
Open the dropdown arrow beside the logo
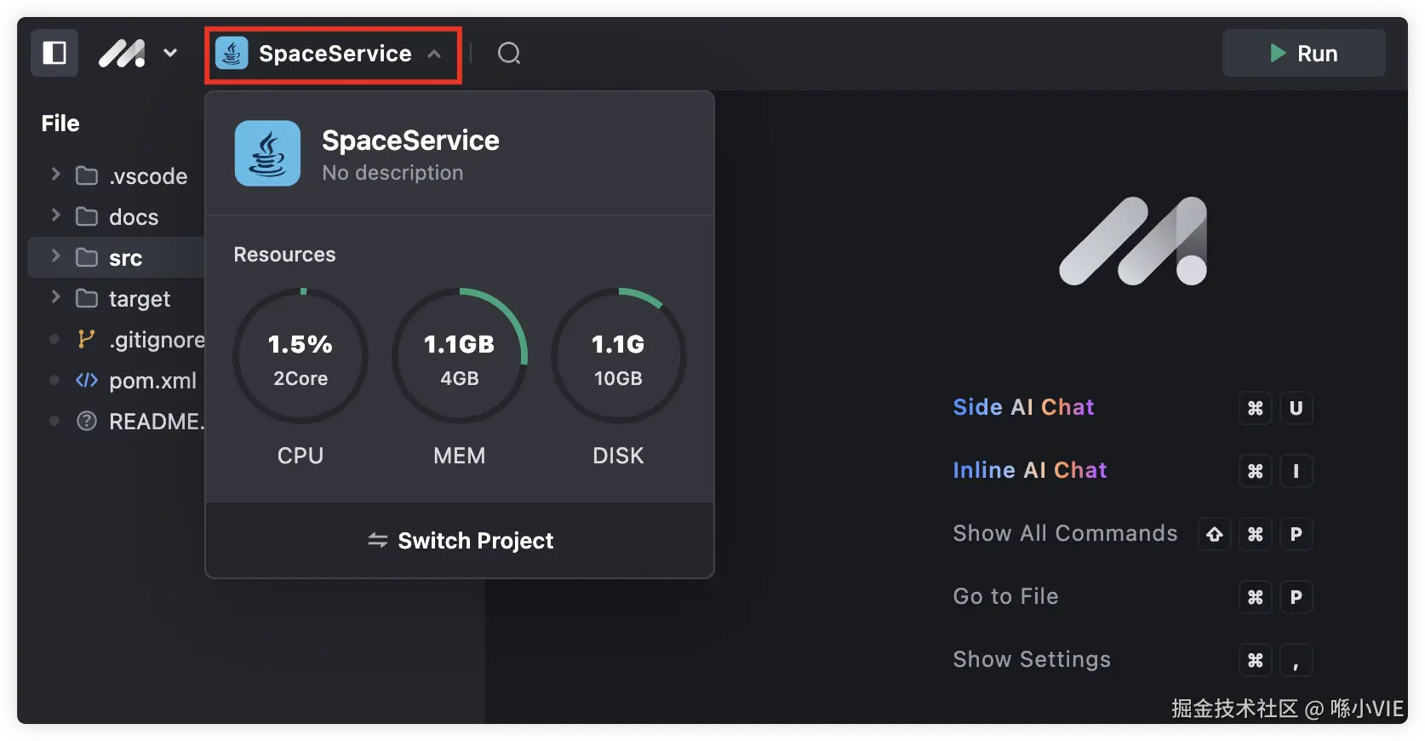tap(170, 53)
